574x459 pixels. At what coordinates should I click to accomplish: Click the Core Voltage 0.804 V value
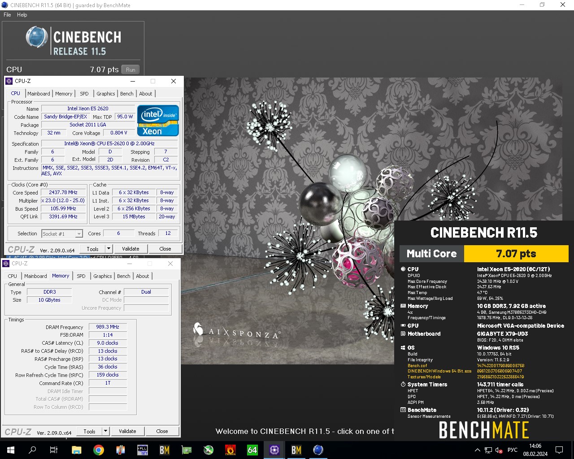pos(119,133)
